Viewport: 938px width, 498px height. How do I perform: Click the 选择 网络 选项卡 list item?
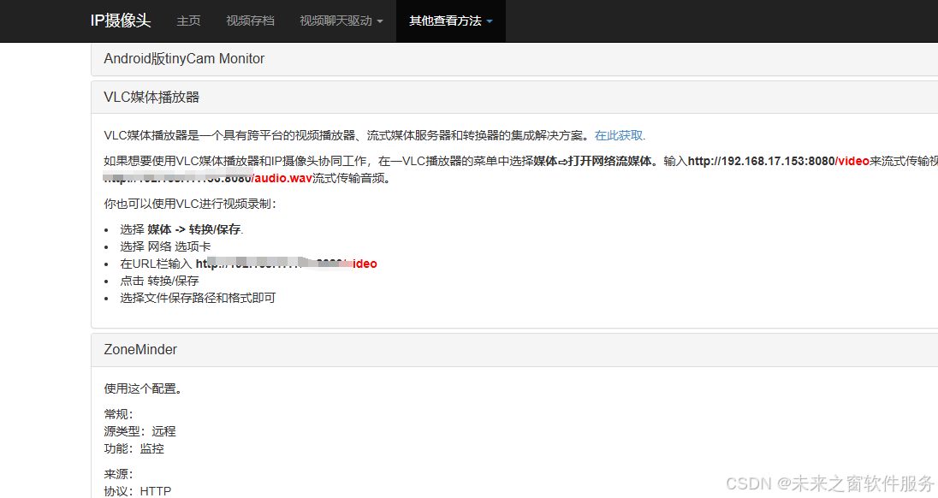pyautogui.click(x=165, y=246)
